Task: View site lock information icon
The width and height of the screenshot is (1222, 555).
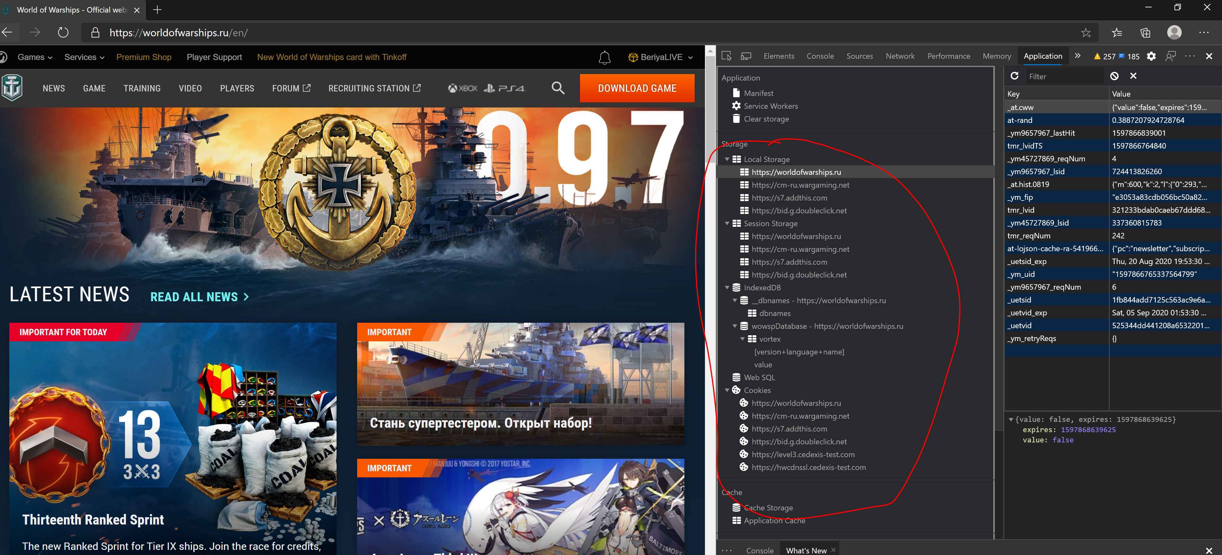Action: point(95,33)
